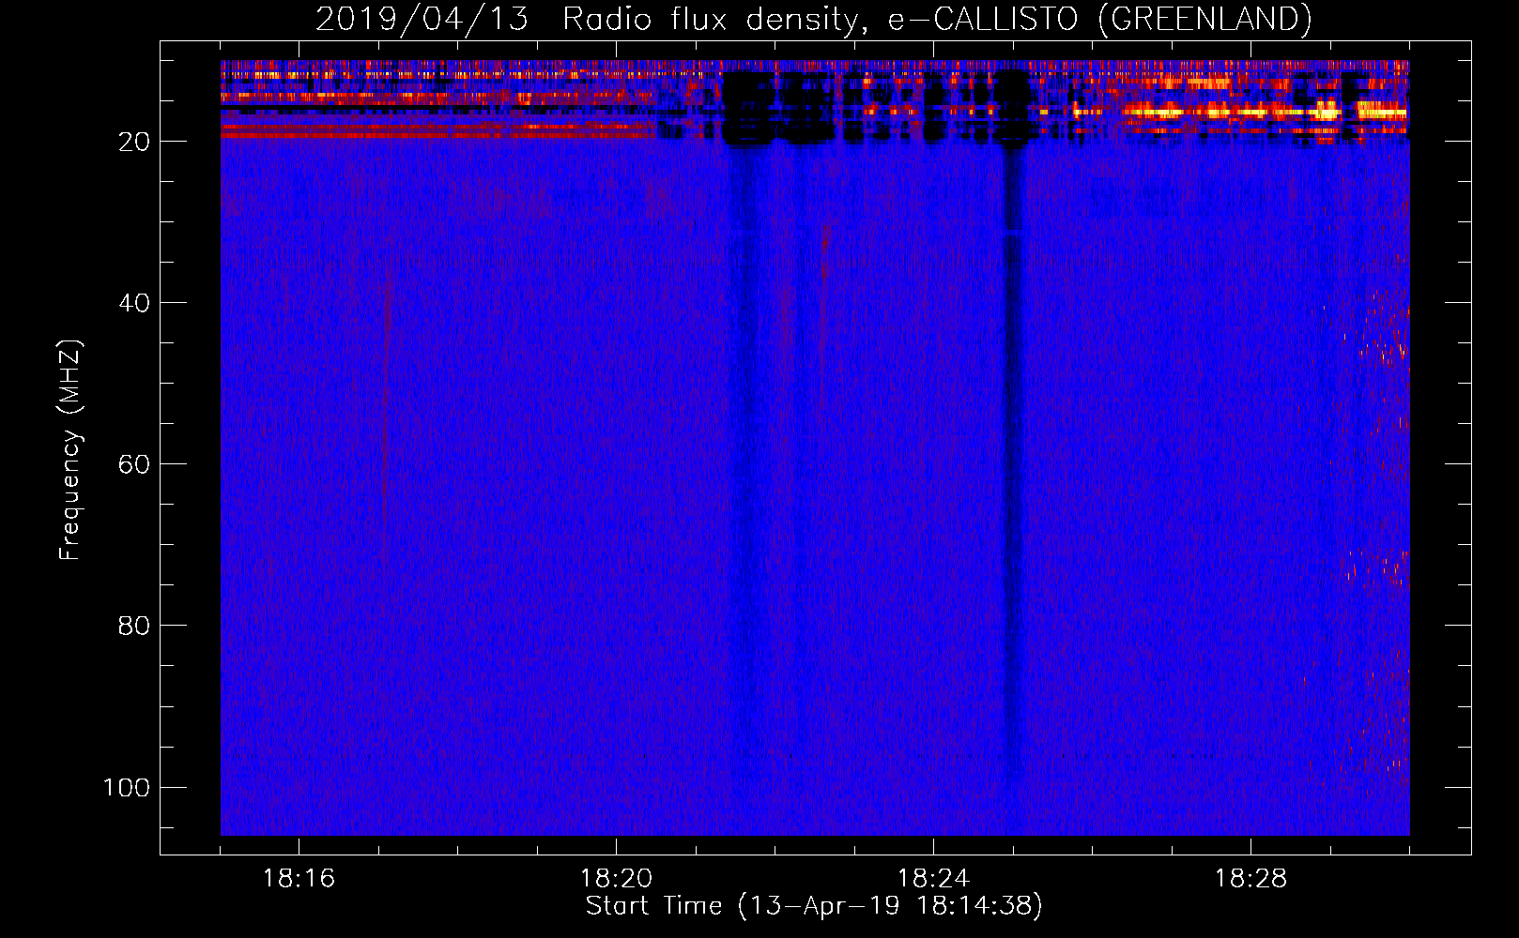Select the 100 frequency tick label

[127, 787]
